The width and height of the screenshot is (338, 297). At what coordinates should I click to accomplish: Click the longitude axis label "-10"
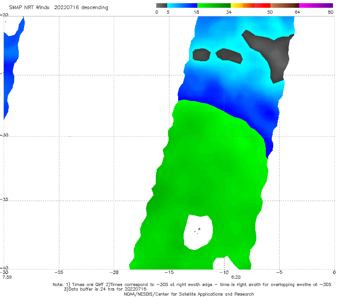click(x=224, y=272)
